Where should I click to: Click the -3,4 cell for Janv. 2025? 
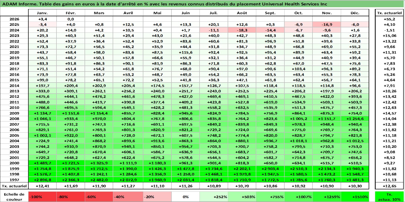pos(42,25)
